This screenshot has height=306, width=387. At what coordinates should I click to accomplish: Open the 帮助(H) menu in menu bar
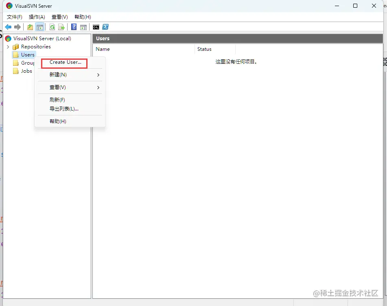tap(83, 17)
